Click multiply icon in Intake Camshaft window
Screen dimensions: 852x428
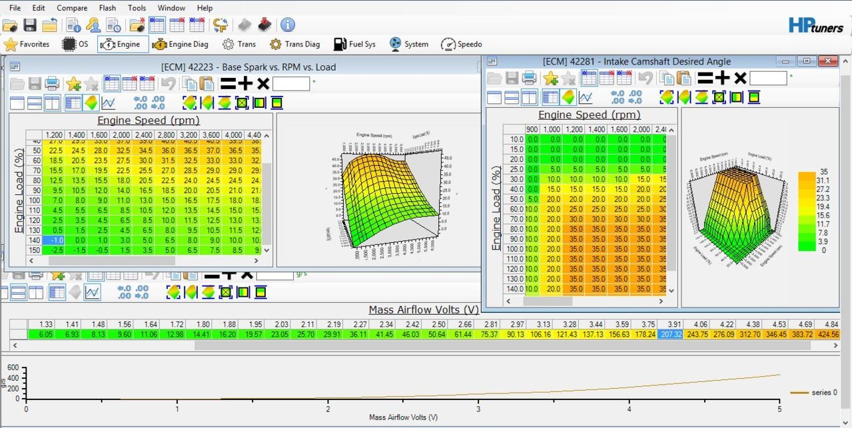(740, 78)
